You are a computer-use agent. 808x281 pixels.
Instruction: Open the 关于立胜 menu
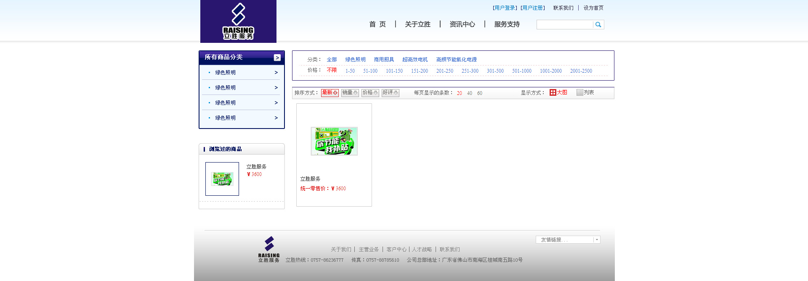pyautogui.click(x=417, y=24)
